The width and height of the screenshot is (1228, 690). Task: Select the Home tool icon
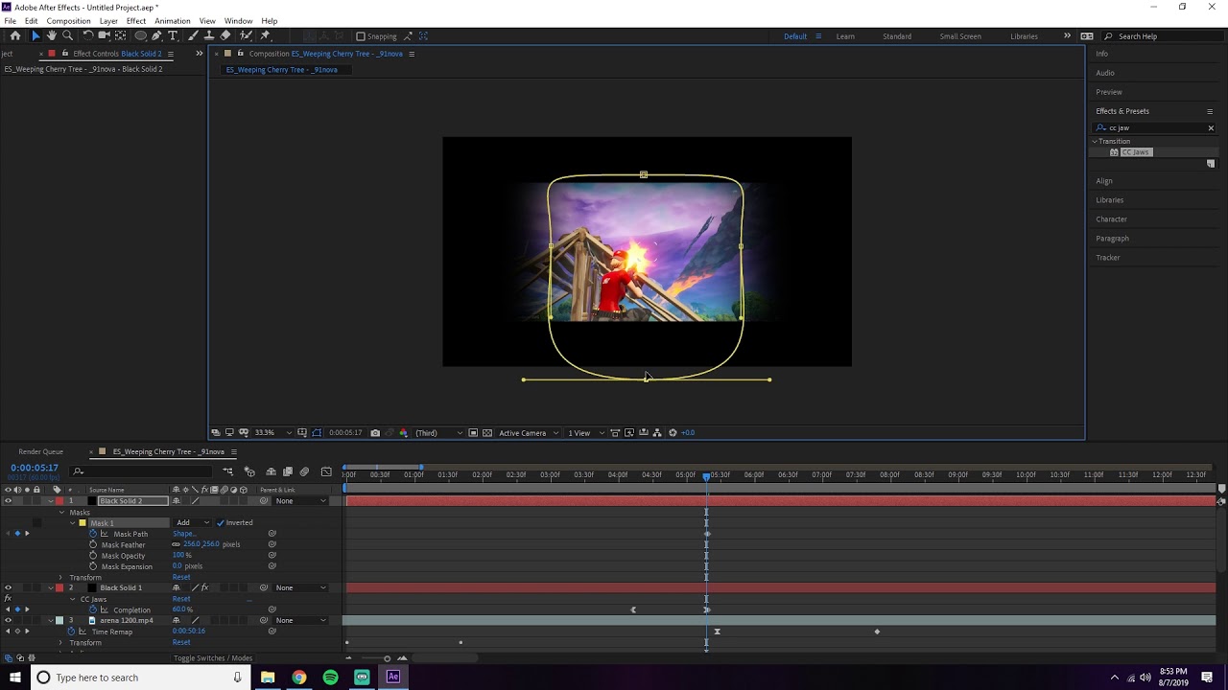click(15, 36)
